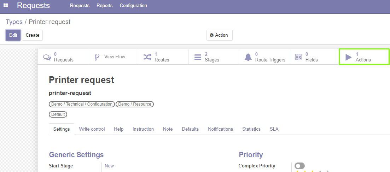Click the Printer request heading

click(82, 80)
